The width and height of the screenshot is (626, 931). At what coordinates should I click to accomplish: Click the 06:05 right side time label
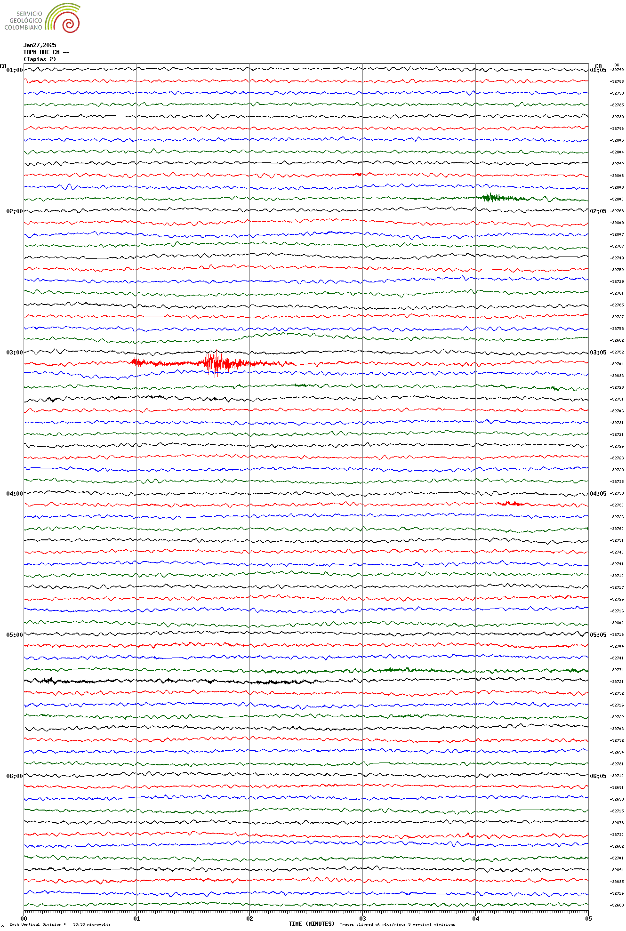[598, 776]
